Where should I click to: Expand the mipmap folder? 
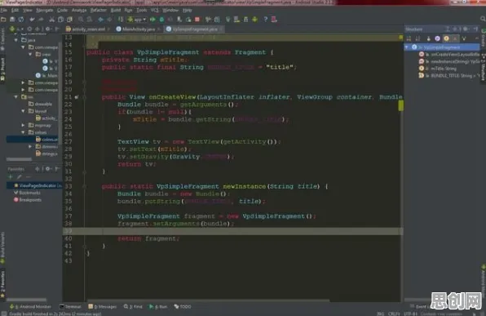(x=23, y=125)
